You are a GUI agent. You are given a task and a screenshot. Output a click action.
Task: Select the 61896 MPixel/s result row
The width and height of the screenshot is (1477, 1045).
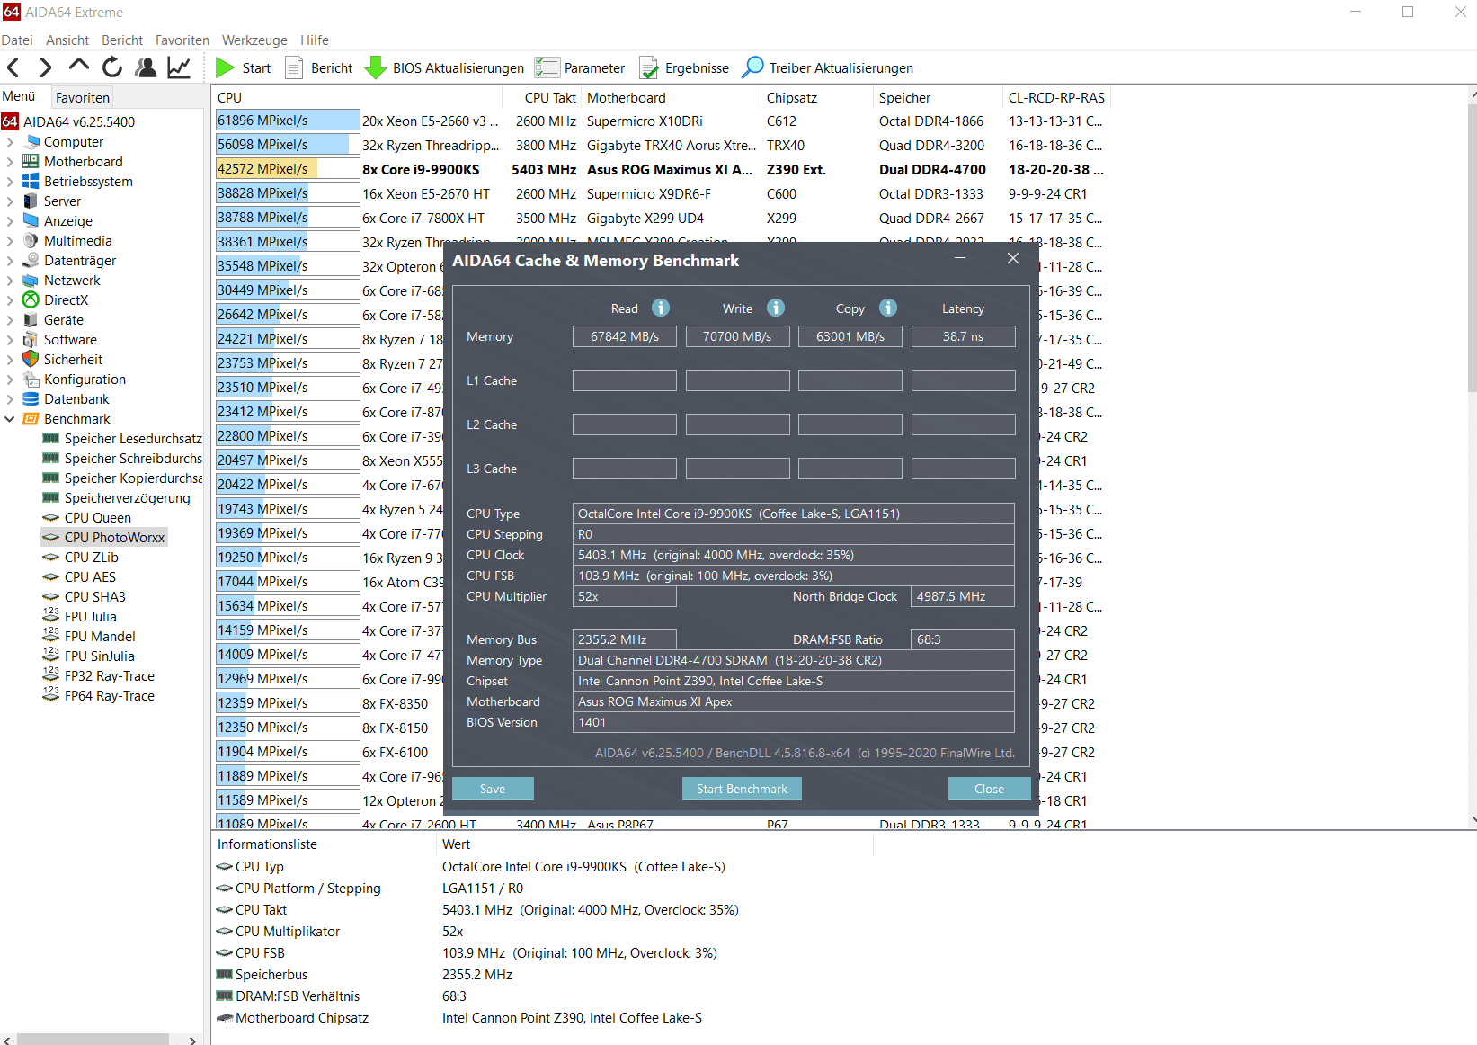point(661,121)
